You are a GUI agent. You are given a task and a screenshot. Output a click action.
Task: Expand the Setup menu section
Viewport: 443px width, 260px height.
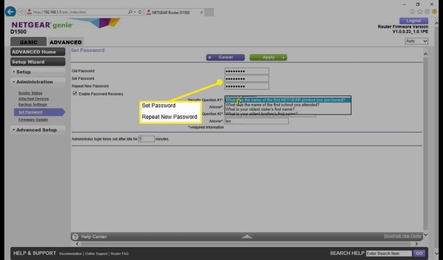38,72
